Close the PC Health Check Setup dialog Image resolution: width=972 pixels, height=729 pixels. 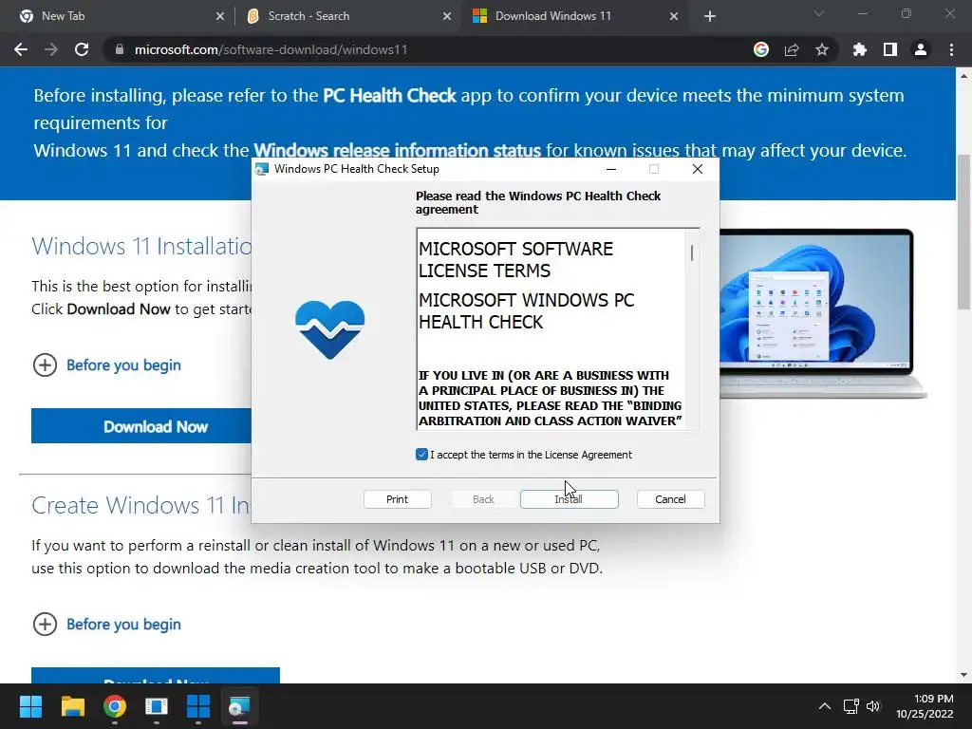[x=698, y=169]
